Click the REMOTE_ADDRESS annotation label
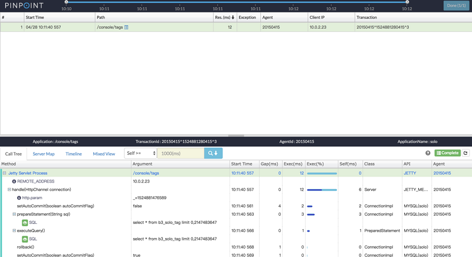The width and height of the screenshot is (472, 257). click(x=36, y=181)
